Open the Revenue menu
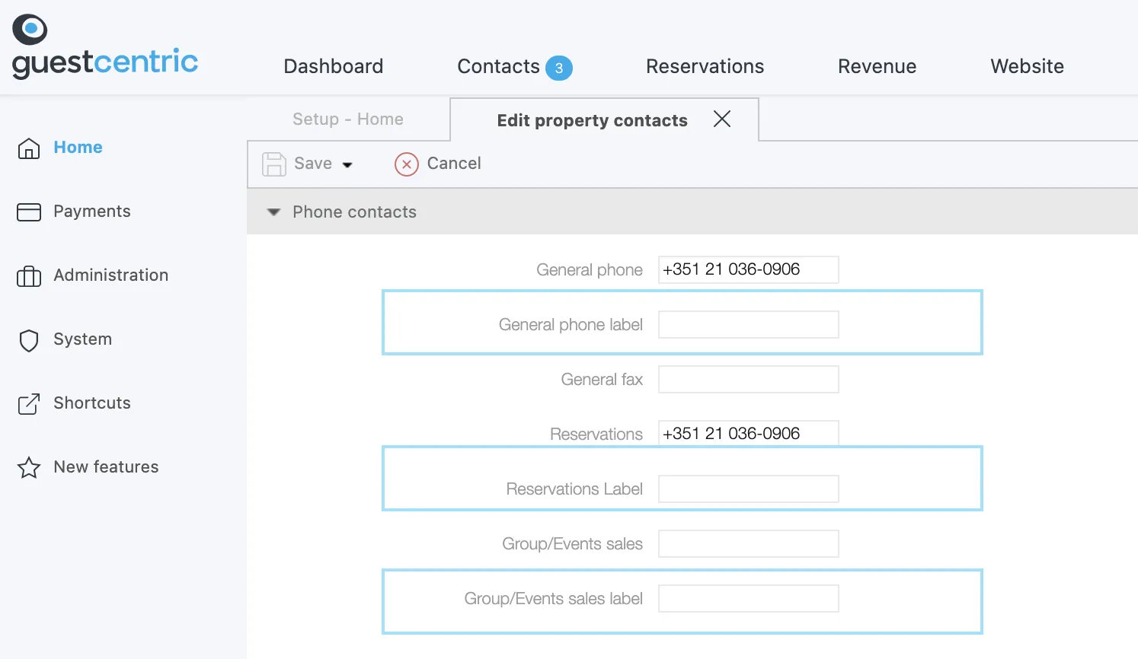The width and height of the screenshot is (1138, 659). [x=877, y=66]
